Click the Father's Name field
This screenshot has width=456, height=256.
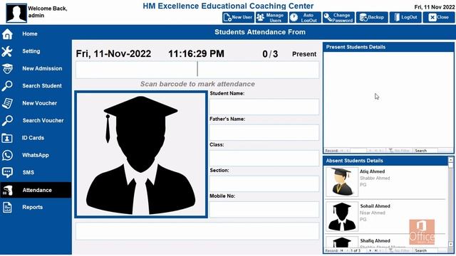pos(264,132)
